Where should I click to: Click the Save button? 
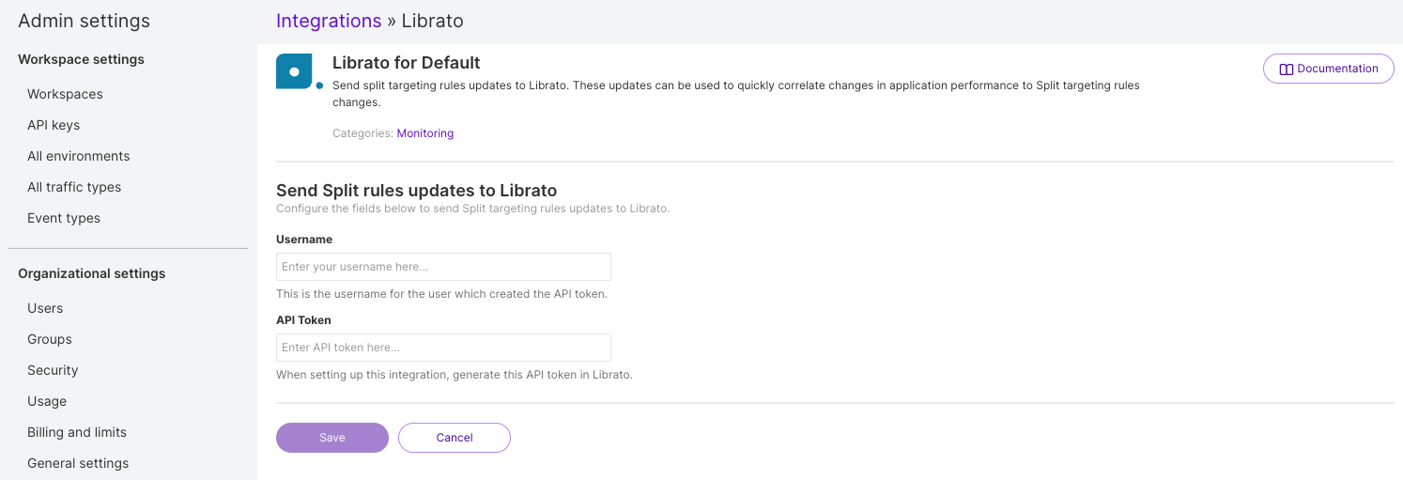pos(332,438)
